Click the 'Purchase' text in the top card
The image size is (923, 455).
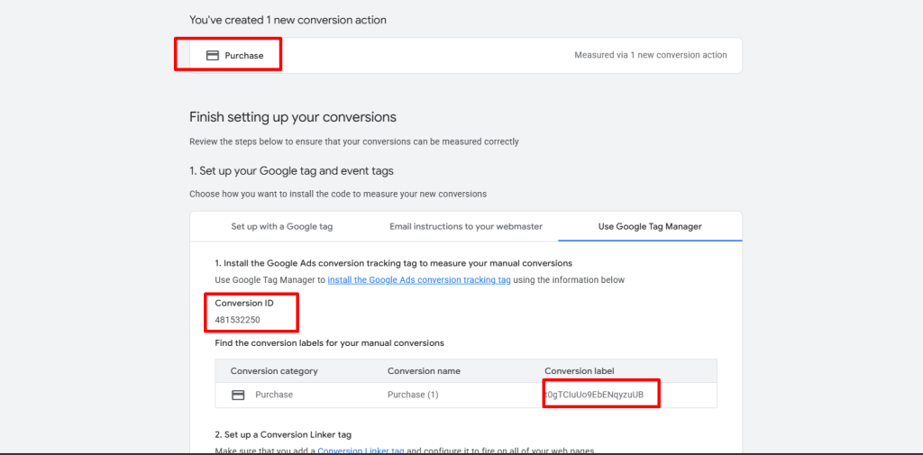click(x=244, y=55)
